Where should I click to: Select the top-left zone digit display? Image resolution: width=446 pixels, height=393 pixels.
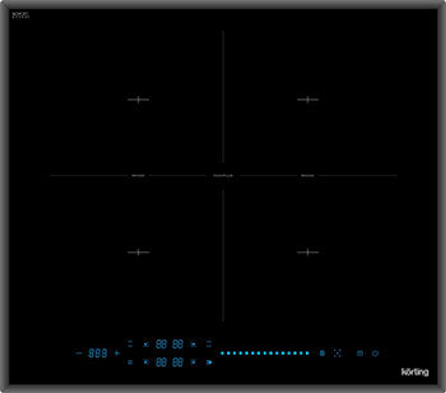(161, 344)
